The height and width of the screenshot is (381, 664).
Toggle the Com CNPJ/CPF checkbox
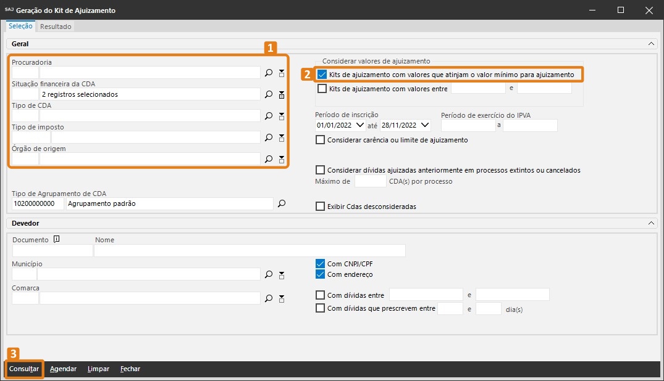(320, 264)
